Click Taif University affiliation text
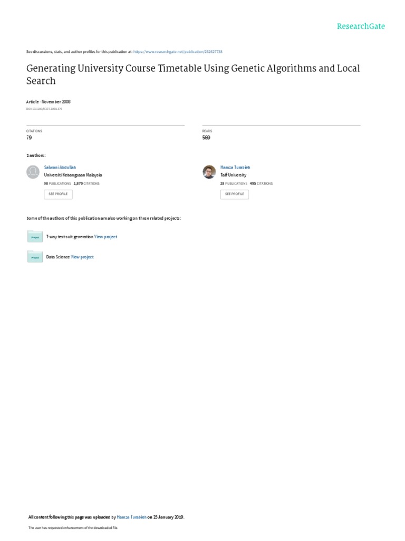This screenshot has width=405, height=541. tap(233, 175)
